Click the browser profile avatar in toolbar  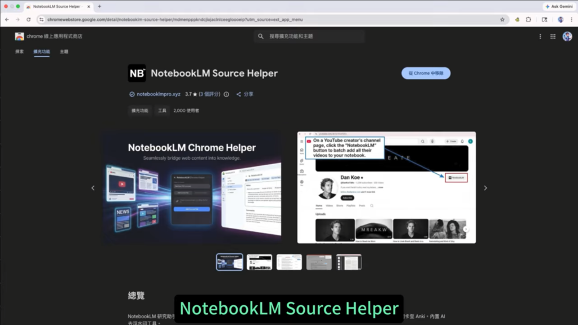(561, 20)
